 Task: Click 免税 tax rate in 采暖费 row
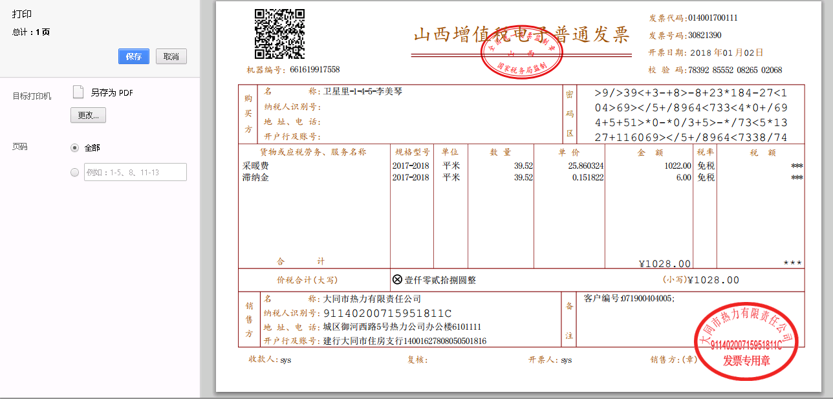(706, 166)
